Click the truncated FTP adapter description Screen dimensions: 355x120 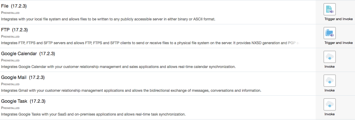pyautogui.click(x=150, y=43)
